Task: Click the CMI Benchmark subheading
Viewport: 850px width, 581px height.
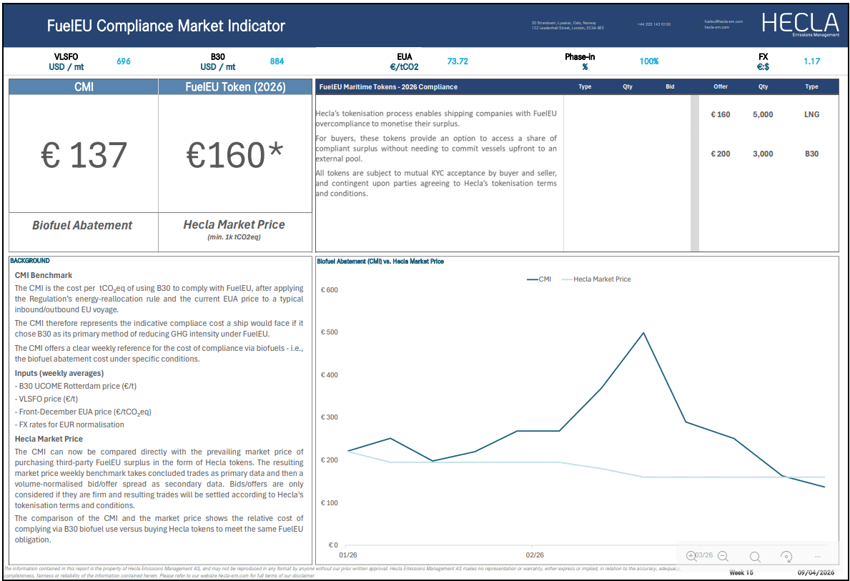Action: (x=44, y=275)
